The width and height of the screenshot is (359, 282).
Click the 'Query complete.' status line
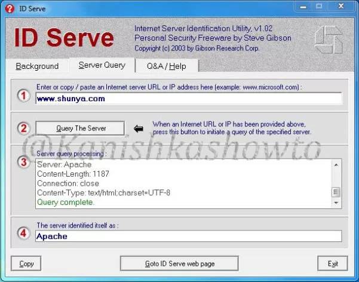pos(66,202)
